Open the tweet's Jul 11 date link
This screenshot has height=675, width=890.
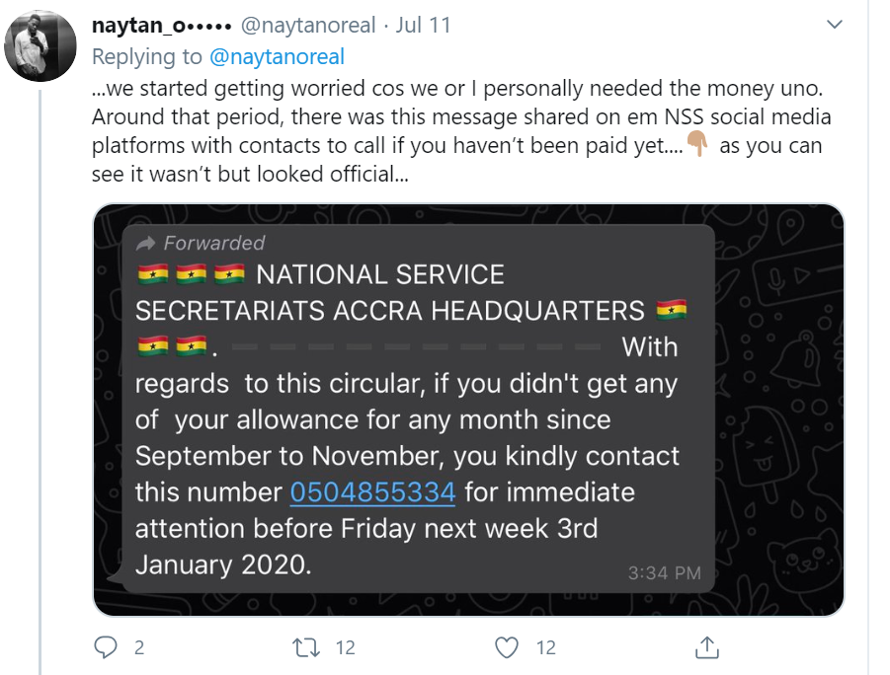pyautogui.click(x=423, y=27)
